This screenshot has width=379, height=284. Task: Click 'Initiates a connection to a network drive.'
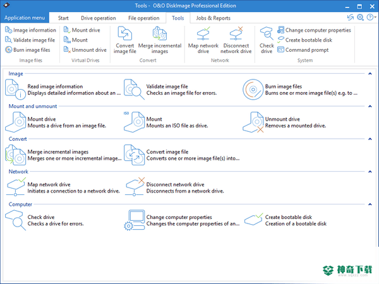(x=74, y=191)
